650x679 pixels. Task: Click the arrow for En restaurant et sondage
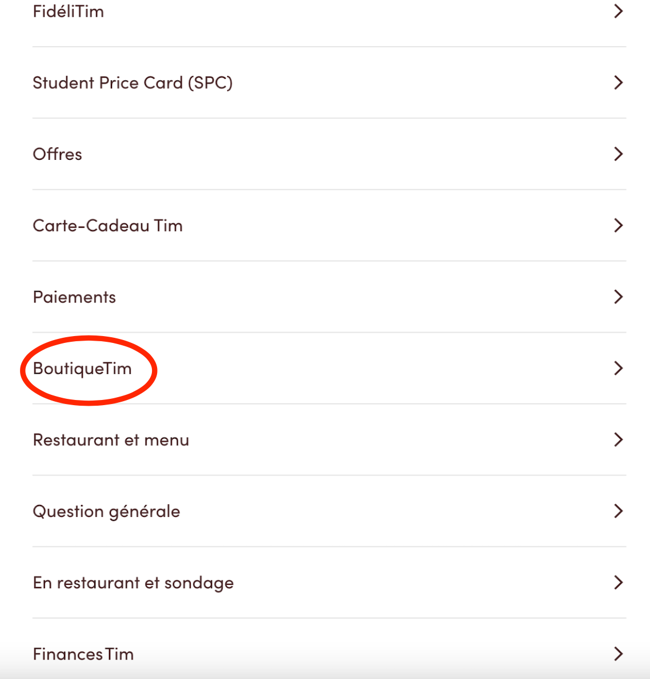pos(618,582)
